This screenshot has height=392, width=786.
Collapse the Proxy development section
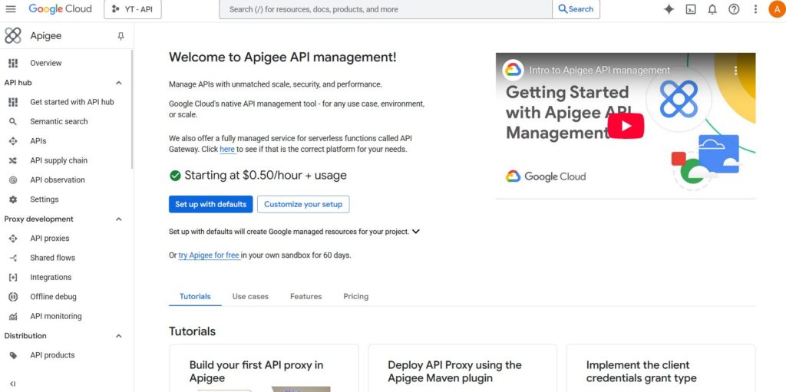tap(118, 219)
